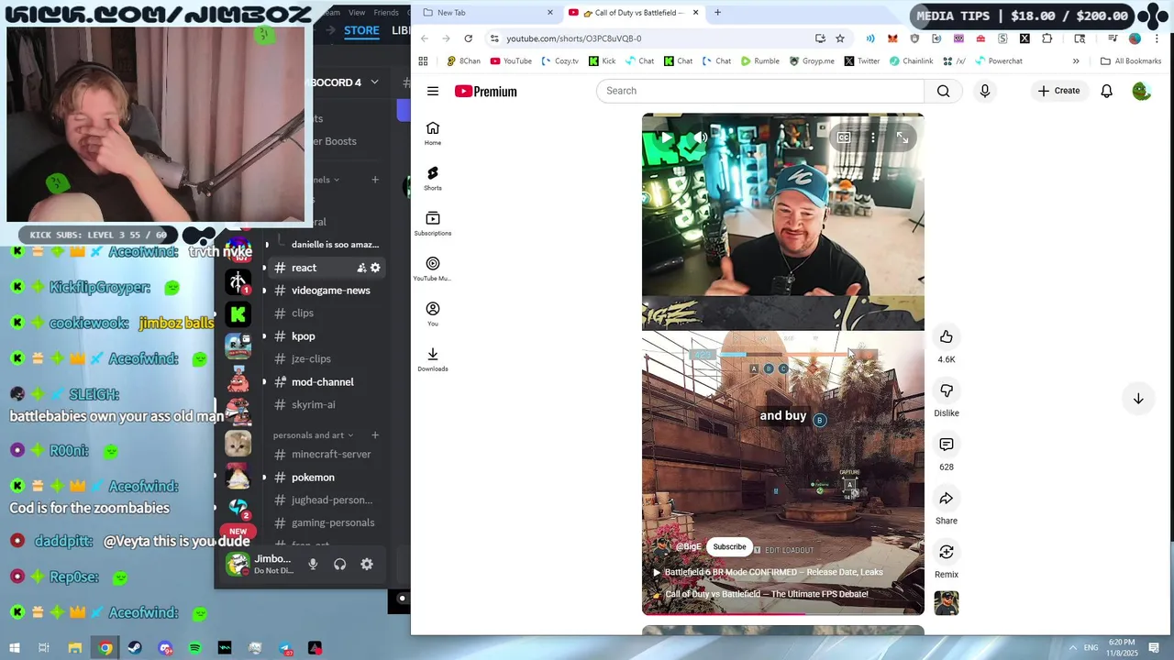This screenshot has height=660, width=1174.
Task: Mute Discord microphone
Action: tap(313, 565)
